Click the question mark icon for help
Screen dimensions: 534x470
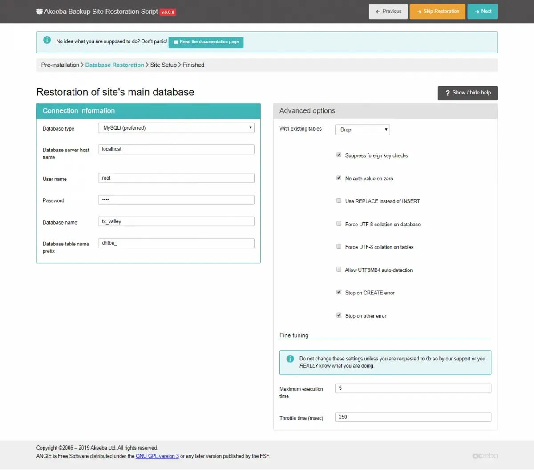(448, 93)
